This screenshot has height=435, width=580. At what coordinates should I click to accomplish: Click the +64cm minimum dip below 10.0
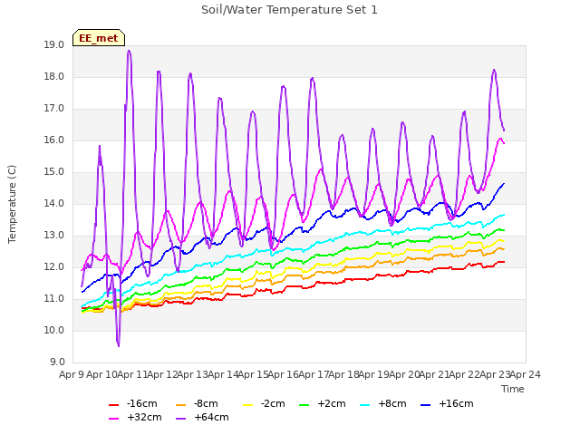coord(119,346)
